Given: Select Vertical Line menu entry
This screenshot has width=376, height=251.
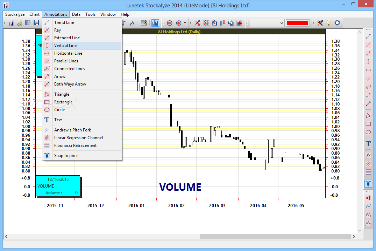Looking at the screenshot, I should (82, 46).
